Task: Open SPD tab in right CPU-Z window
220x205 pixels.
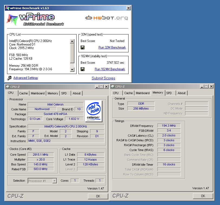Action: 169,93
